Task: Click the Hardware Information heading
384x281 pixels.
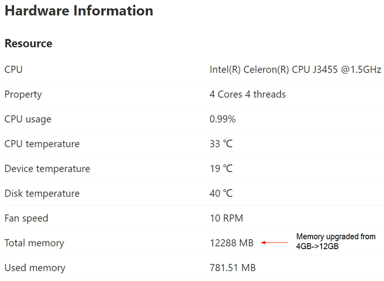Action: point(79,11)
